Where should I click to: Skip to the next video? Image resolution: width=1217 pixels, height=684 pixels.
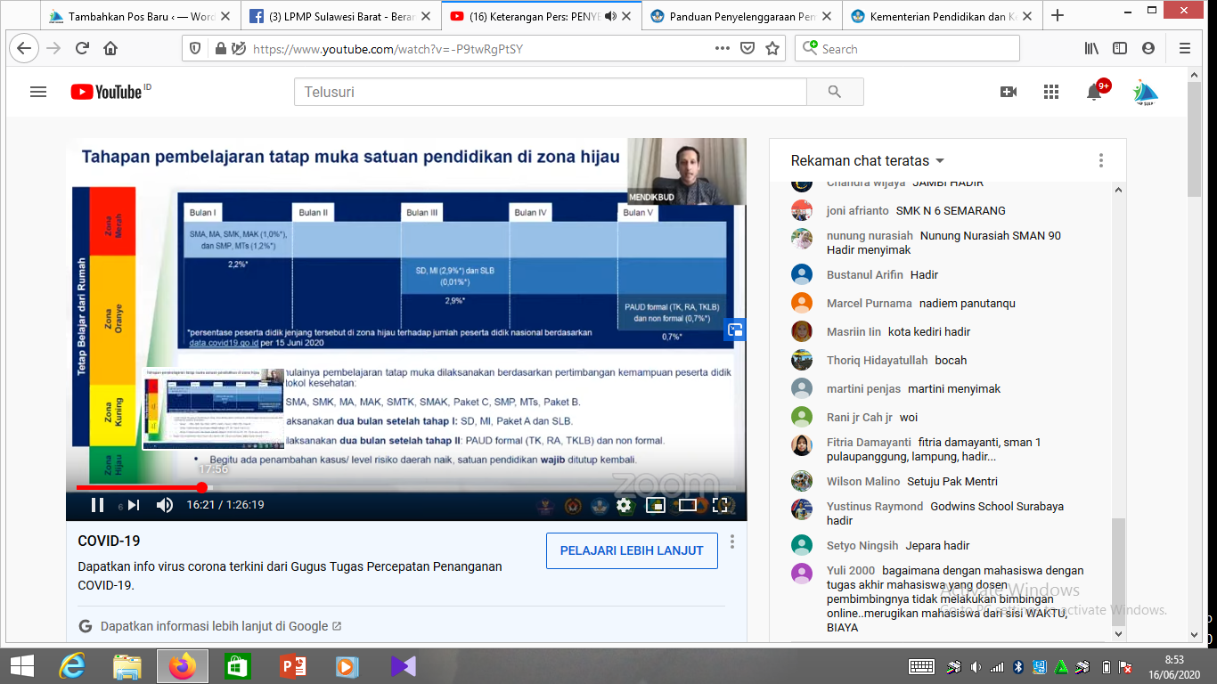134,505
